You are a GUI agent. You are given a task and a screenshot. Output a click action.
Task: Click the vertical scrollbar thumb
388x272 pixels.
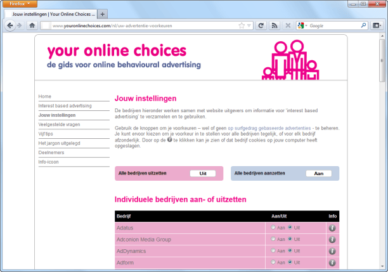382,60
